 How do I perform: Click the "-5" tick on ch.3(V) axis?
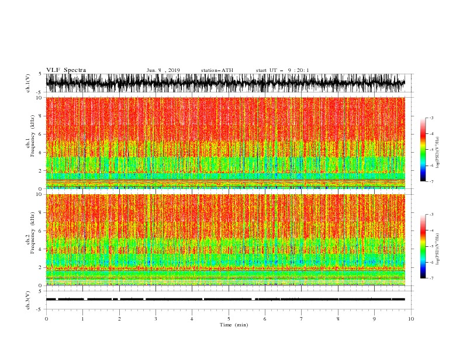point(40,309)
